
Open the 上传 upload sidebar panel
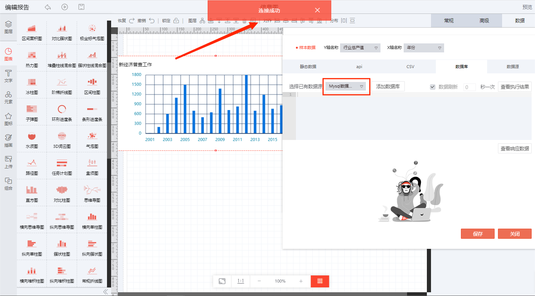8,162
